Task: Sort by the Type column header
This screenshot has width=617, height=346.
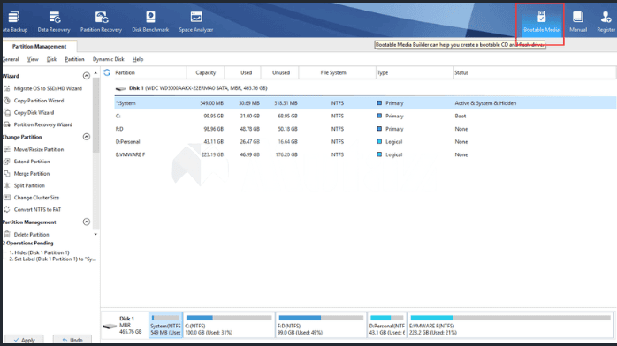Action: point(415,72)
